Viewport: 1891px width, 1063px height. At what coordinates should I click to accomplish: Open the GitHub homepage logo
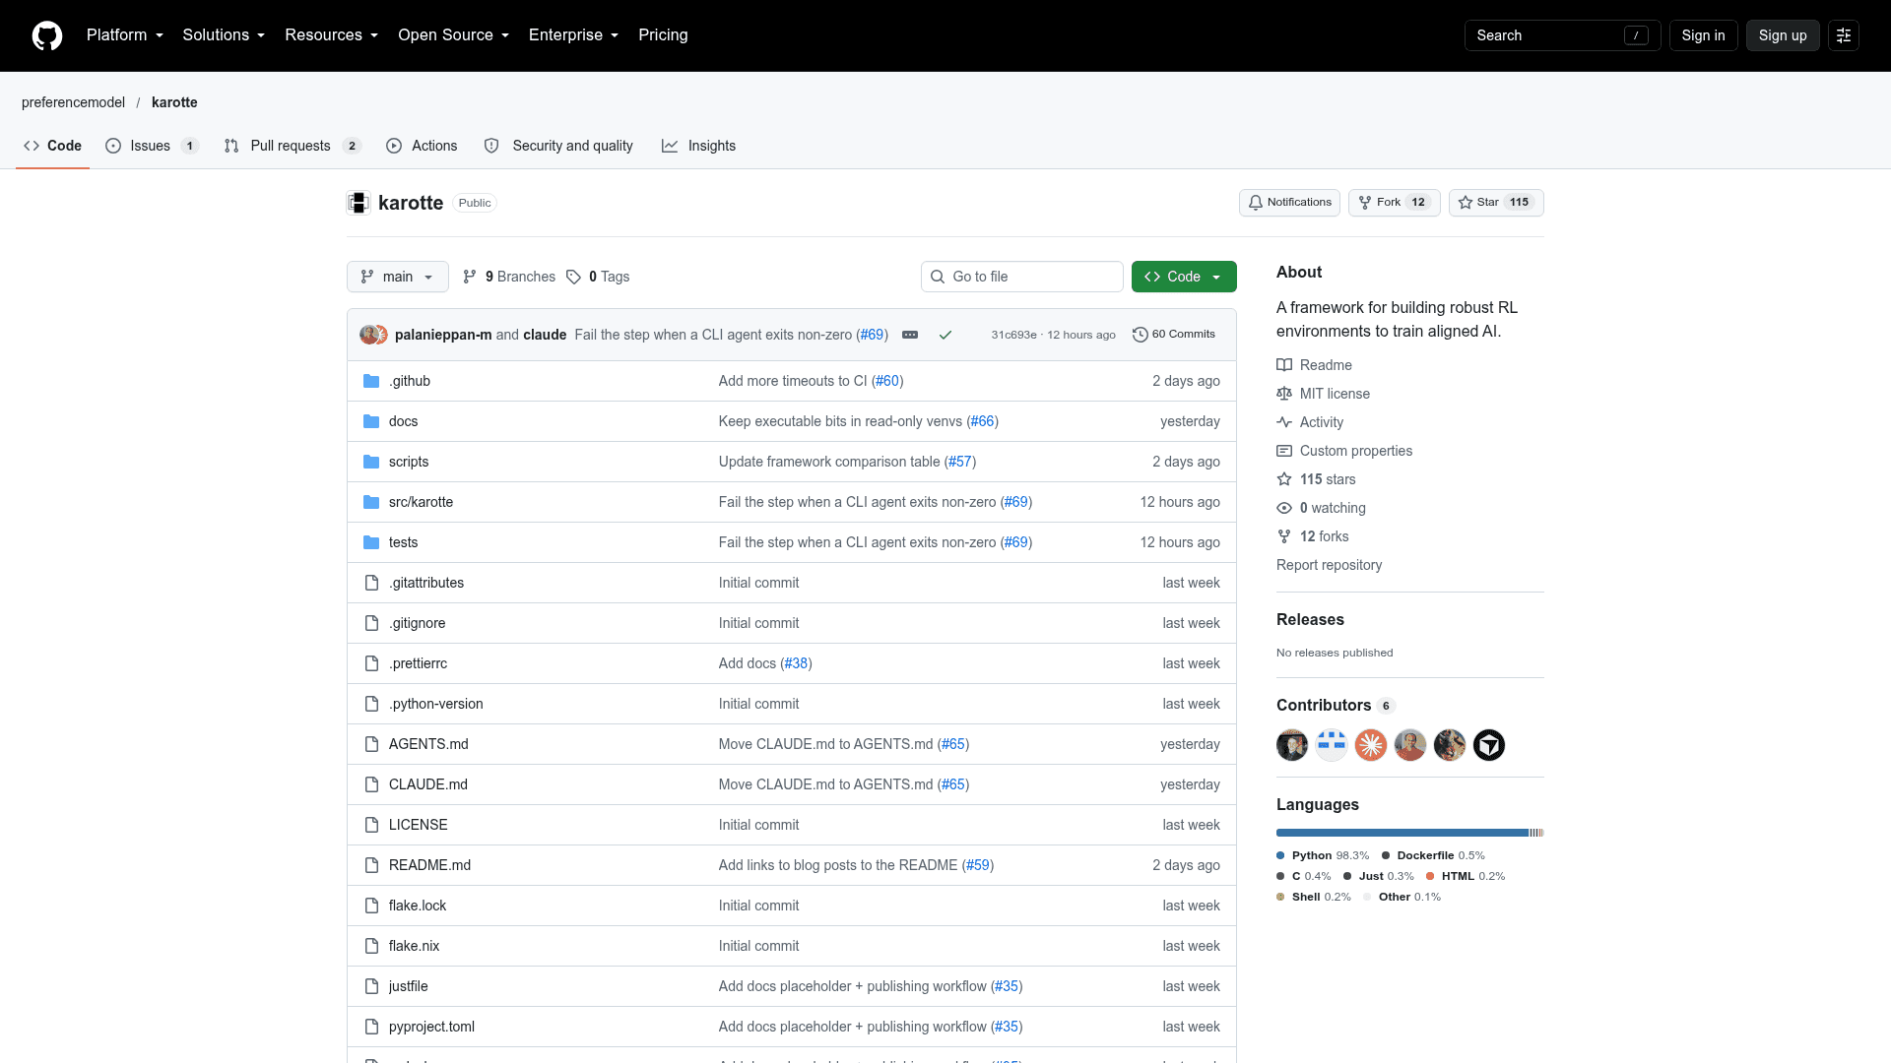47,35
